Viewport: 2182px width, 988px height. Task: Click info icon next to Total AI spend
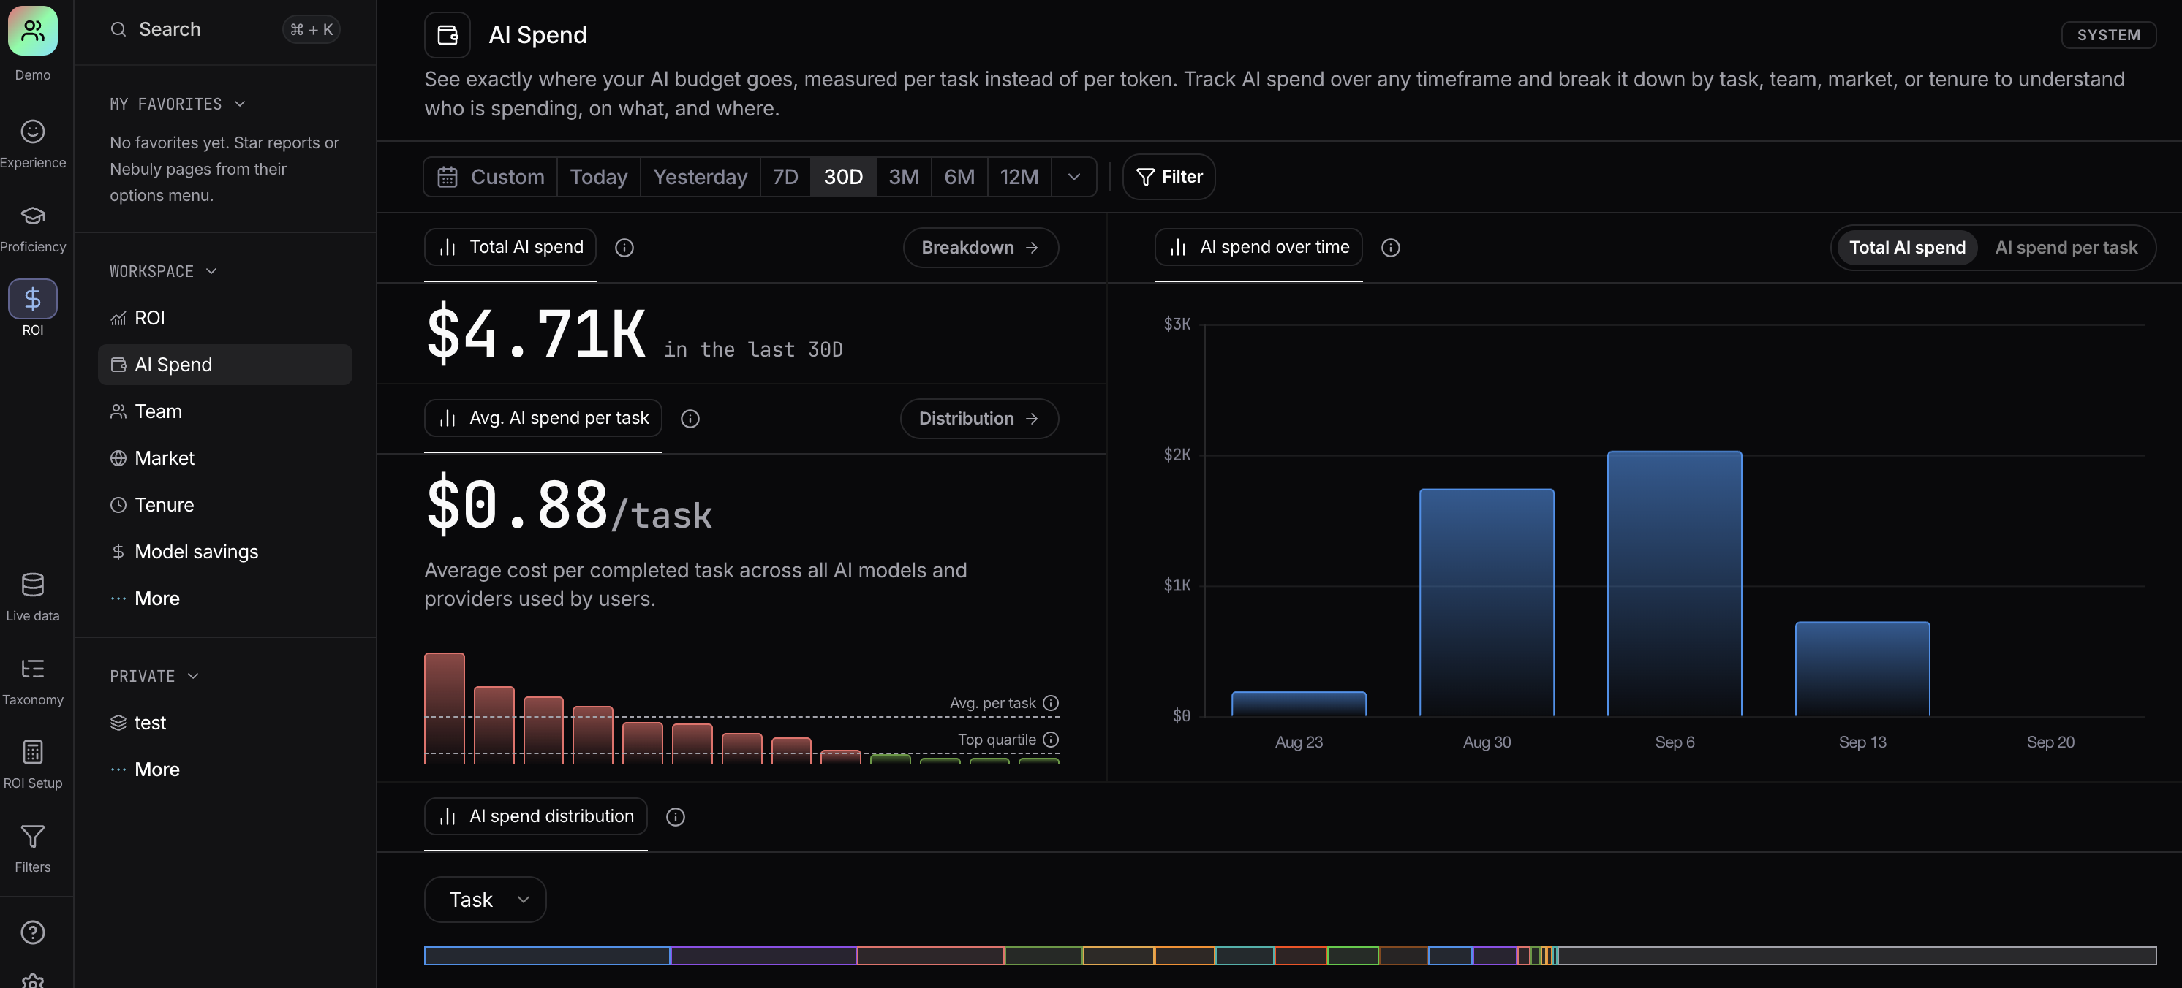point(624,247)
